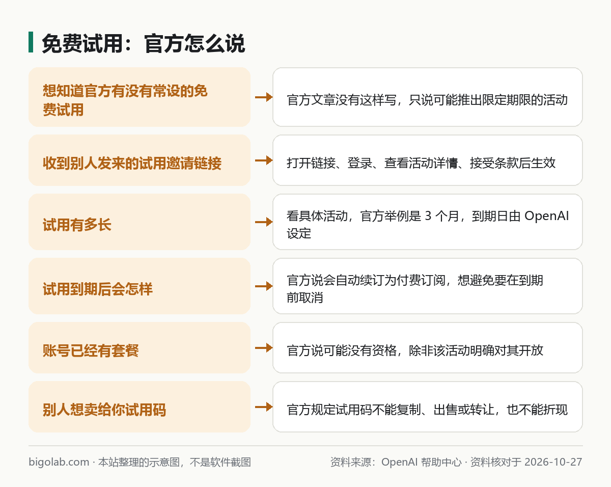Select the card '别人想卖给你试用码'

[x=140, y=407]
